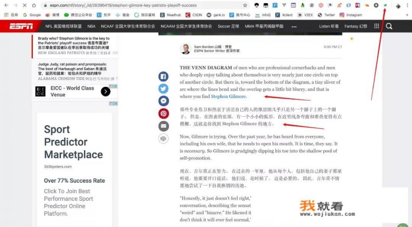The image size is (412, 227).
Task: Open the Xclient bookmark
Action: [x=284, y=15]
